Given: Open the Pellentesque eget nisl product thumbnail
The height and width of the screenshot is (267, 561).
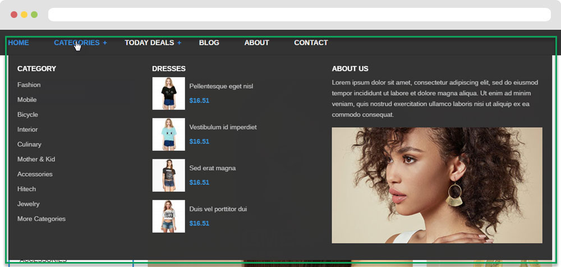Looking at the screenshot, I should [168, 94].
